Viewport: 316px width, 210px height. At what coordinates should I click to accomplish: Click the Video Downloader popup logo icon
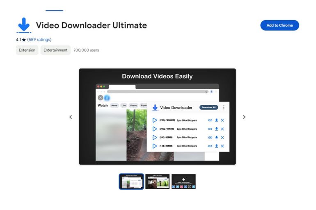point(155,108)
